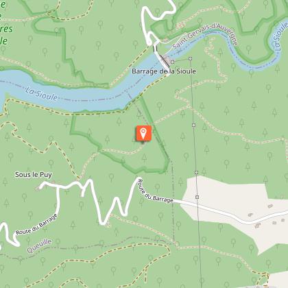Click the Queuille commune label

pyautogui.click(x=39, y=246)
